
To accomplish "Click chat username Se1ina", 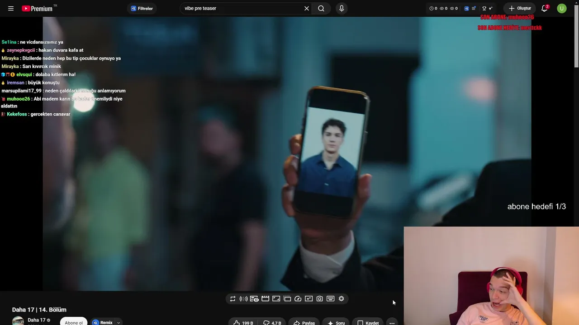I will 9,42.
